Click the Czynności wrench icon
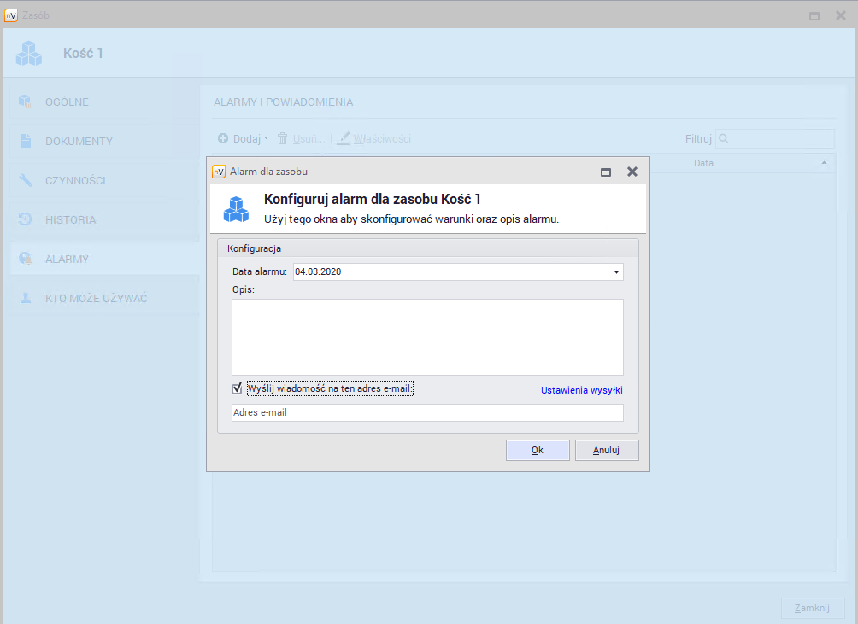The image size is (858, 624). tap(26, 181)
